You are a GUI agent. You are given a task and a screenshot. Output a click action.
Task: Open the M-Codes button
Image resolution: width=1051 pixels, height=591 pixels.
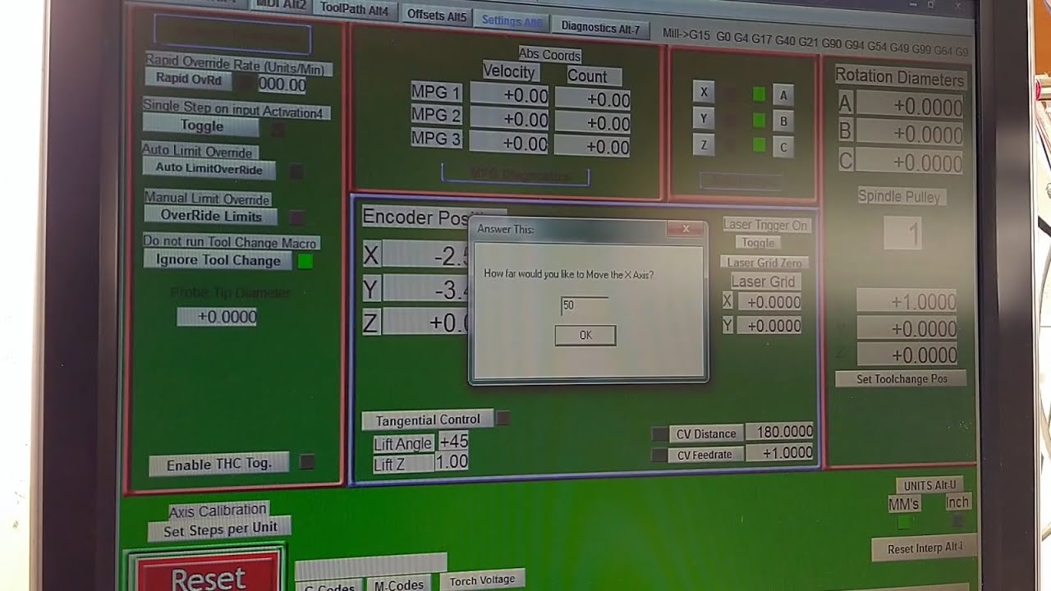[x=398, y=584]
